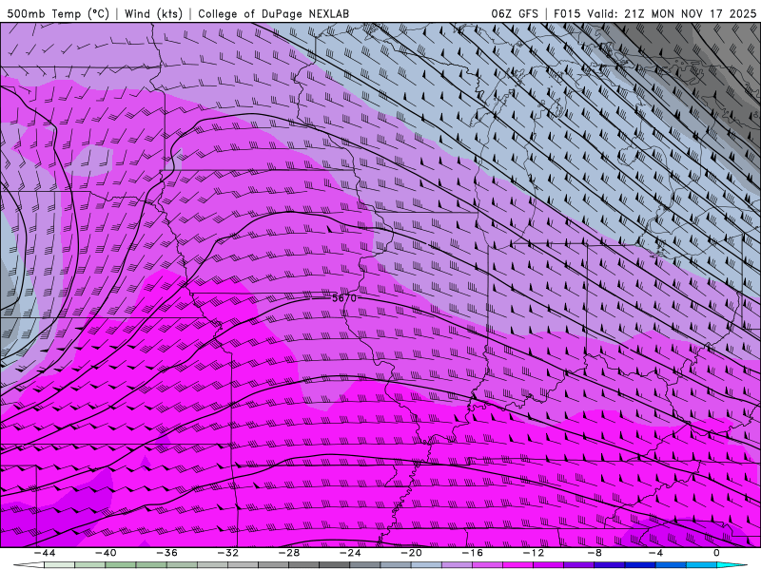Click the '-28' colorbar tick label
Screen dimensions: 761x570
pyautogui.click(x=289, y=553)
